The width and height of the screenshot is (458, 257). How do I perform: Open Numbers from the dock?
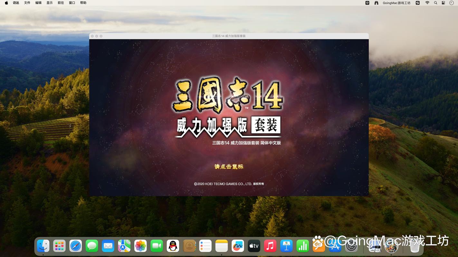coord(303,246)
